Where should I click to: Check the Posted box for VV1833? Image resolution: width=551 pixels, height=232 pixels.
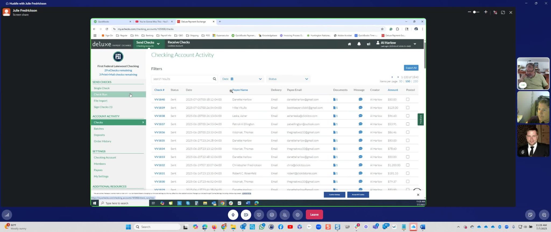(408, 157)
